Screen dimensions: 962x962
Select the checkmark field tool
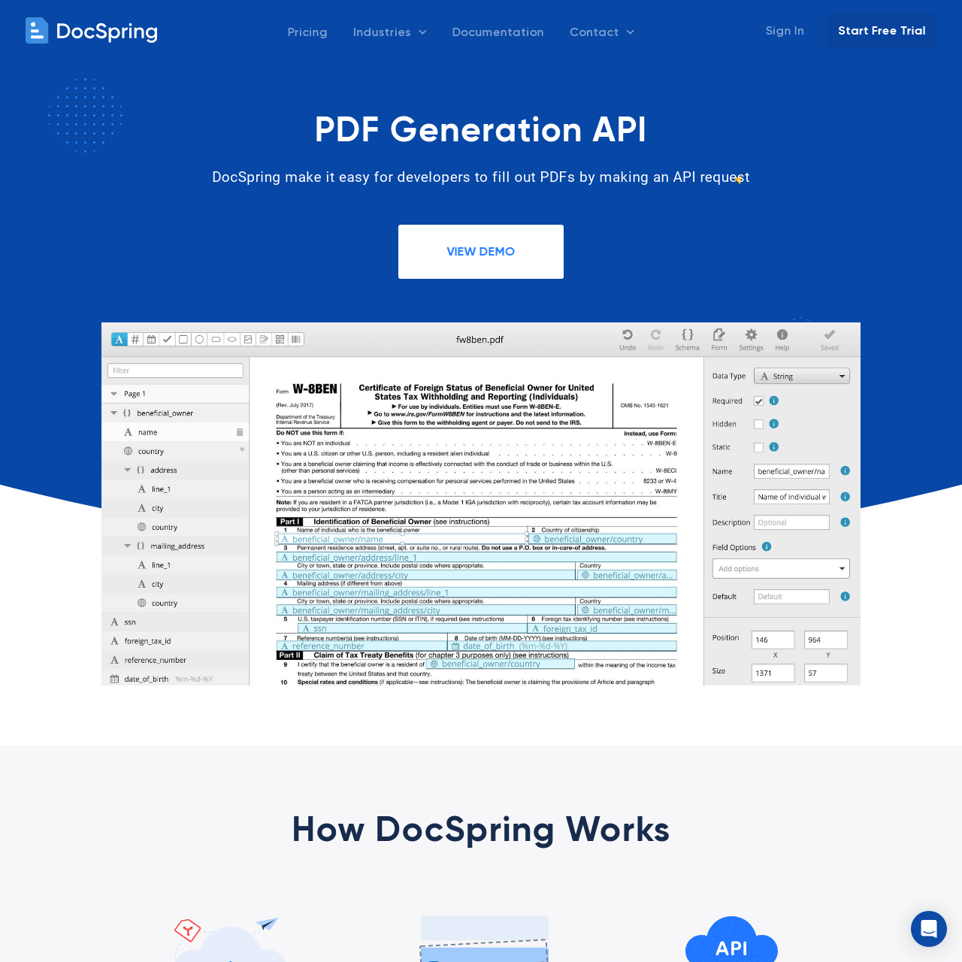(x=168, y=340)
